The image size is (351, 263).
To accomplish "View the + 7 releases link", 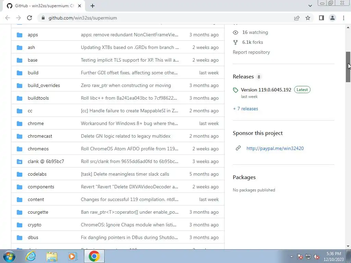I will pos(245,109).
